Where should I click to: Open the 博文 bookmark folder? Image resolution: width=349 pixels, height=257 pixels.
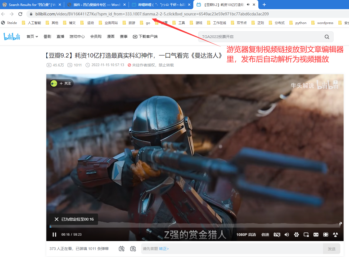point(69,23)
